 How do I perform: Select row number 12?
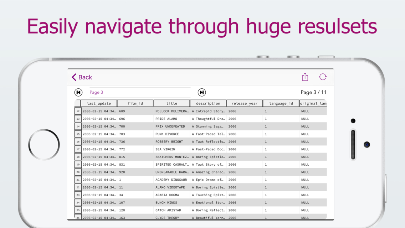click(x=78, y=111)
